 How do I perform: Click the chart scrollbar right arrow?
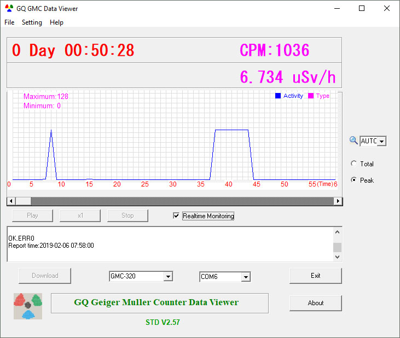pos(338,201)
